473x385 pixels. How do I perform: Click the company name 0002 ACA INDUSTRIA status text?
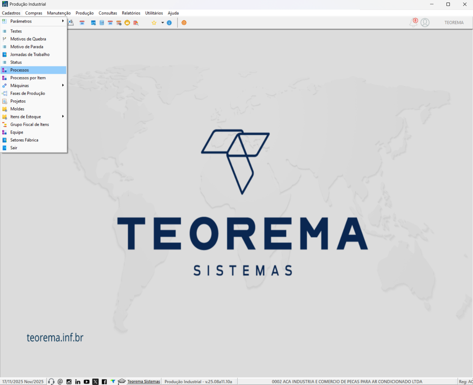point(347,382)
